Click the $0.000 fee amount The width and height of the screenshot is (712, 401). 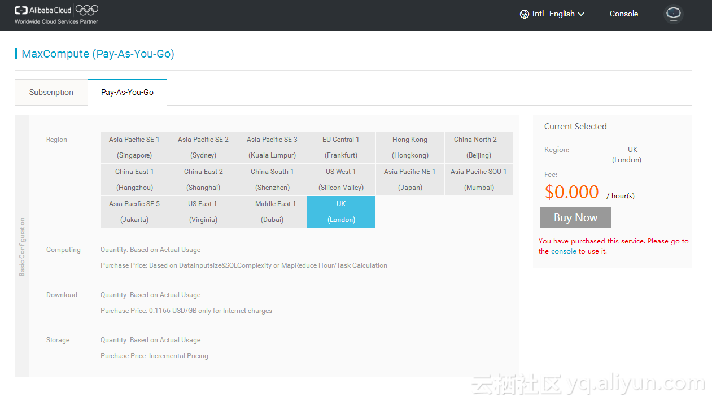click(x=571, y=192)
